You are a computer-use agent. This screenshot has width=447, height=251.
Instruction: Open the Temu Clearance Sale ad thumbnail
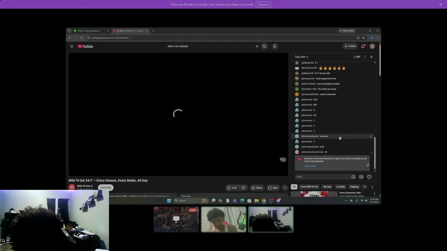tap(314, 194)
